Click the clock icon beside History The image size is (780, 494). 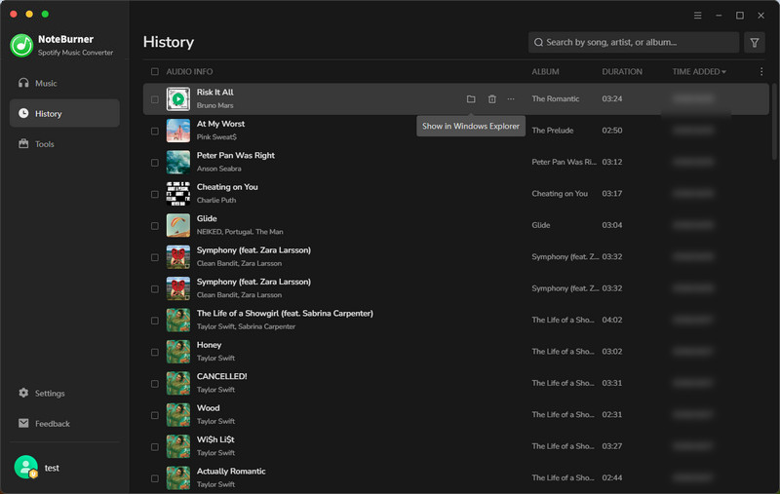pos(23,113)
